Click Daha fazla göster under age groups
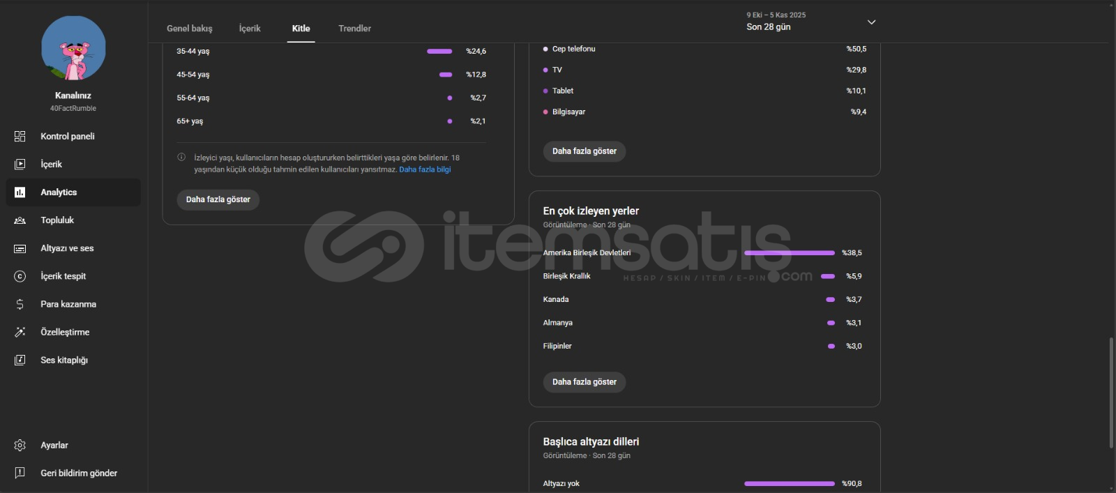1116x493 pixels. click(x=218, y=199)
